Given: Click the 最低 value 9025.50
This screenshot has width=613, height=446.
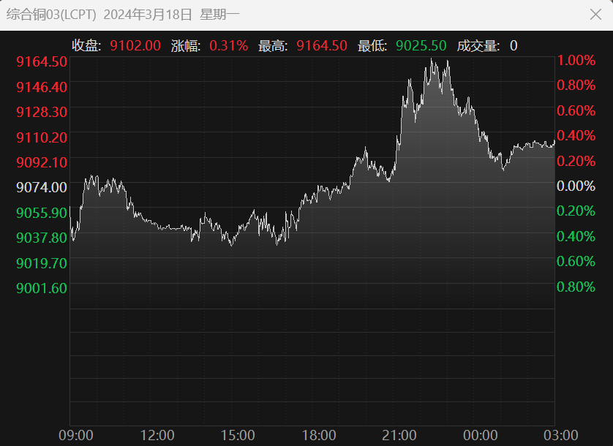Looking at the screenshot, I should (x=421, y=45).
